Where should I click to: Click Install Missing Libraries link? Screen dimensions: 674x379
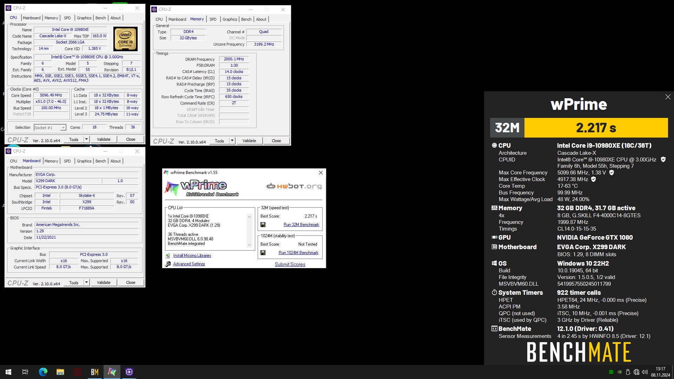192,256
